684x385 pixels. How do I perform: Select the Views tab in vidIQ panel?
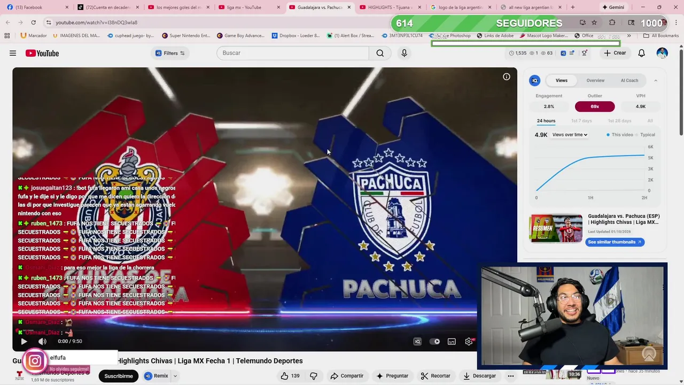[562, 80]
